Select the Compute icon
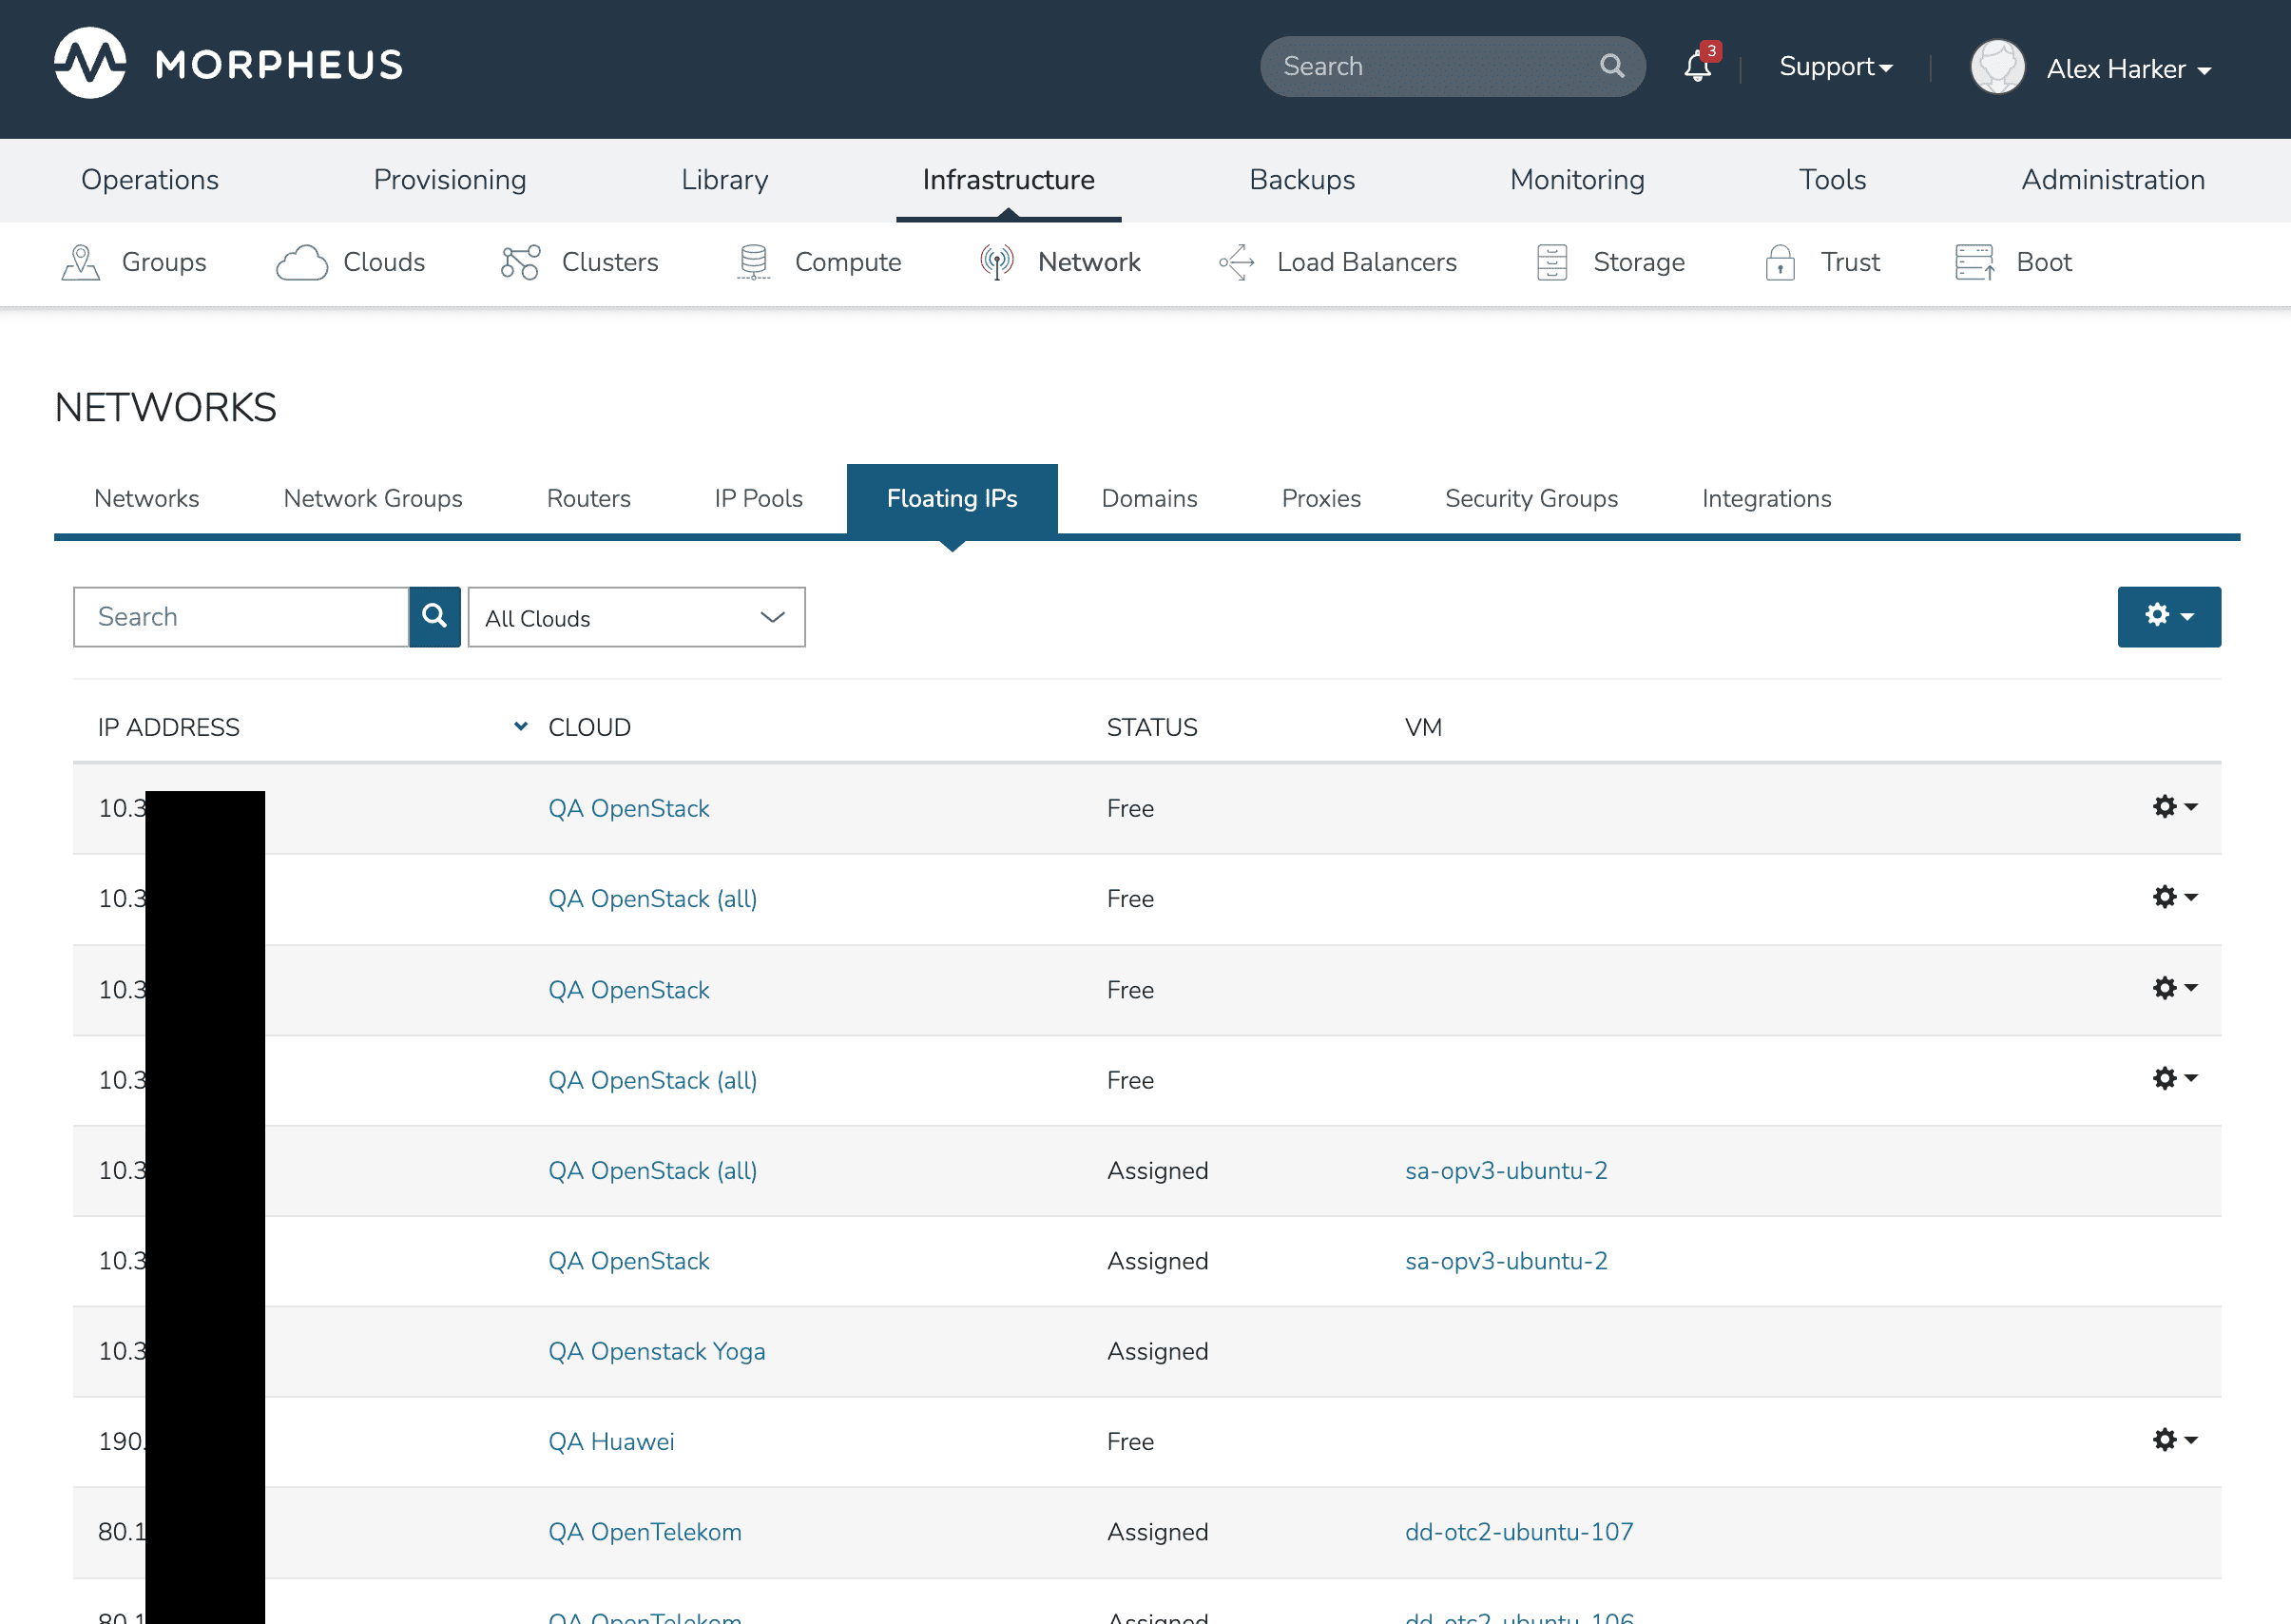Screen dimensions: 2291x1624 pyautogui.click(x=754, y=262)
